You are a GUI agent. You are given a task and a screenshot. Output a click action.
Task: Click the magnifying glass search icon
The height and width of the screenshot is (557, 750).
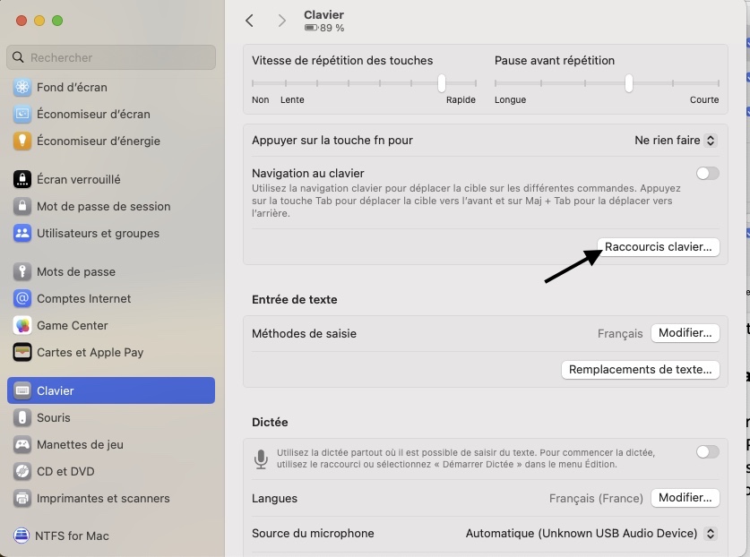[x=18, y=57]
